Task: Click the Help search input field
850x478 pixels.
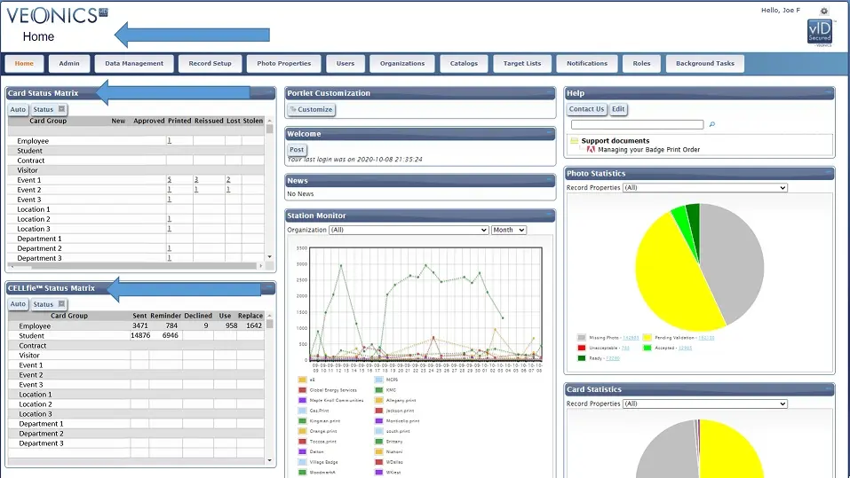Action: [x=637, y=125]
